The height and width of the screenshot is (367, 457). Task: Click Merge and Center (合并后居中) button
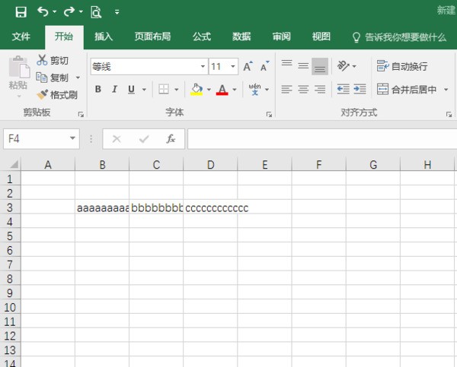click(x=407, y=90)
